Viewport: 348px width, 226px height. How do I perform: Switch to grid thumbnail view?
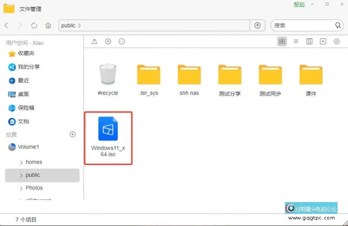coord(282,41)
